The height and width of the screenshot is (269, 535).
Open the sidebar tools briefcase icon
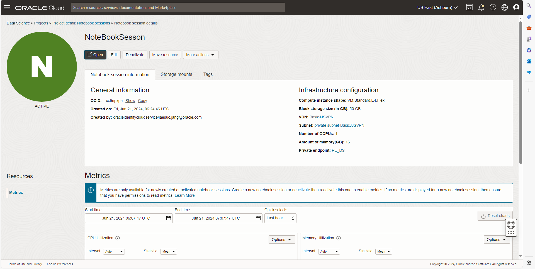[x=529, y=28]
